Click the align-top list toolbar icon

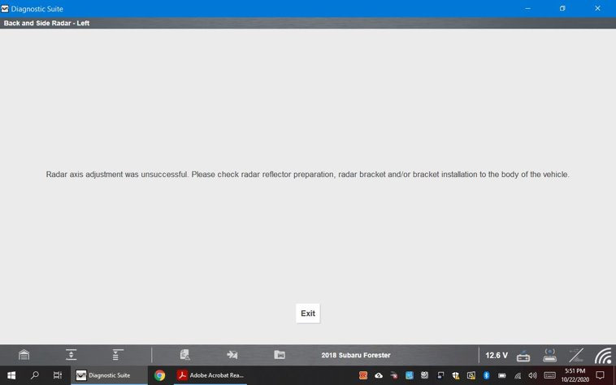click(x=118, y=355)
